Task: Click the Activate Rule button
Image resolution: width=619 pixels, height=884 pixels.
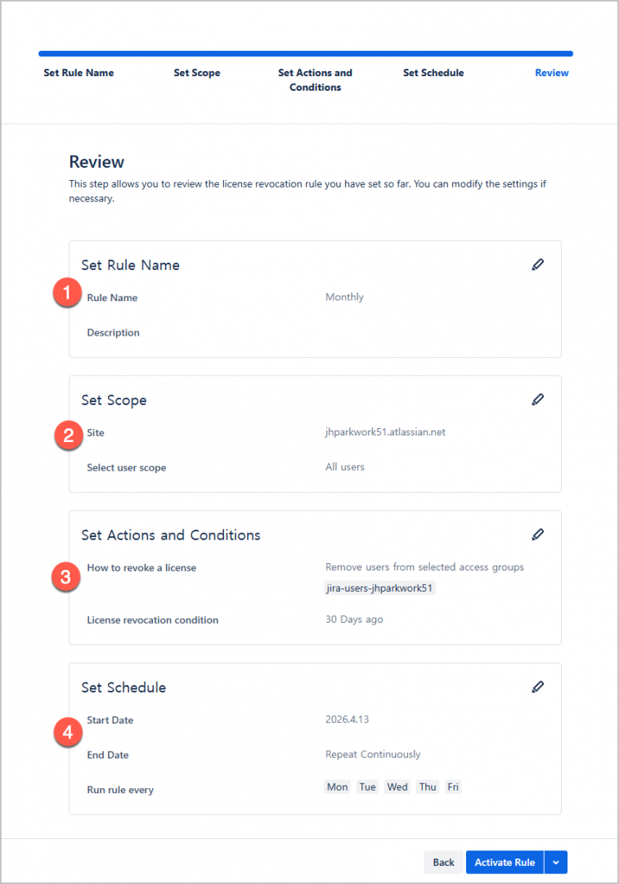Action: point(505,862)
